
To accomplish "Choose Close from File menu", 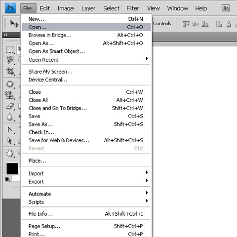I will [86, 92].
